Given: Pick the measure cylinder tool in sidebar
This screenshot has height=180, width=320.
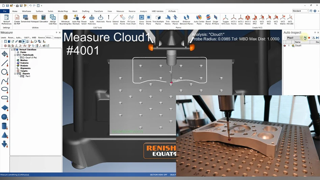Looking at the screenshot, I should pos(4,126).
